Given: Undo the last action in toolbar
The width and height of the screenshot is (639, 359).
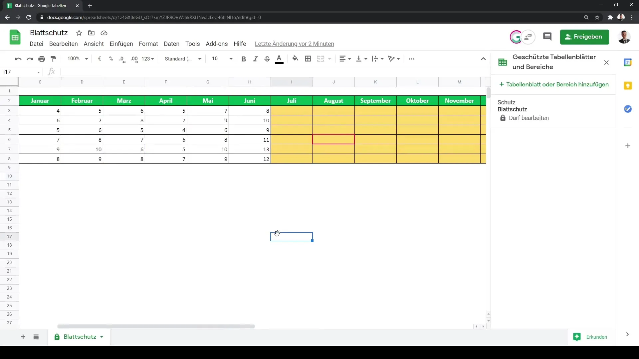Looking at the screenshot, I should pos(18,59).
